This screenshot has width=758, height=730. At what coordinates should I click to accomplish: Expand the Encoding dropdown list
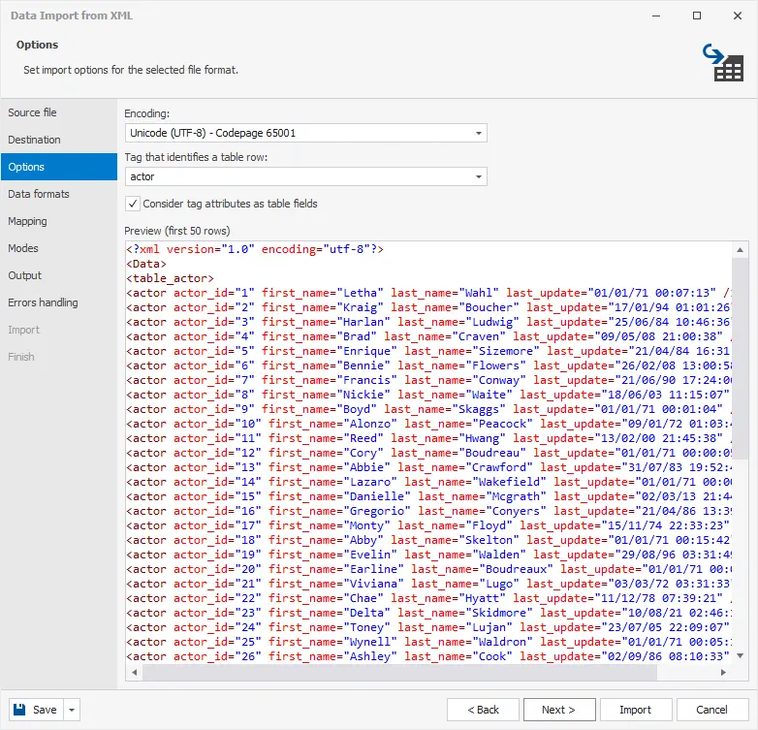(479, 134)
